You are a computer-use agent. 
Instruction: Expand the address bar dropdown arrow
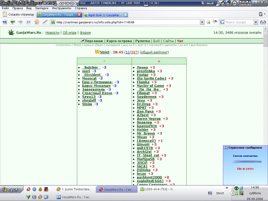pyautogui.click(x=202, y=22)
